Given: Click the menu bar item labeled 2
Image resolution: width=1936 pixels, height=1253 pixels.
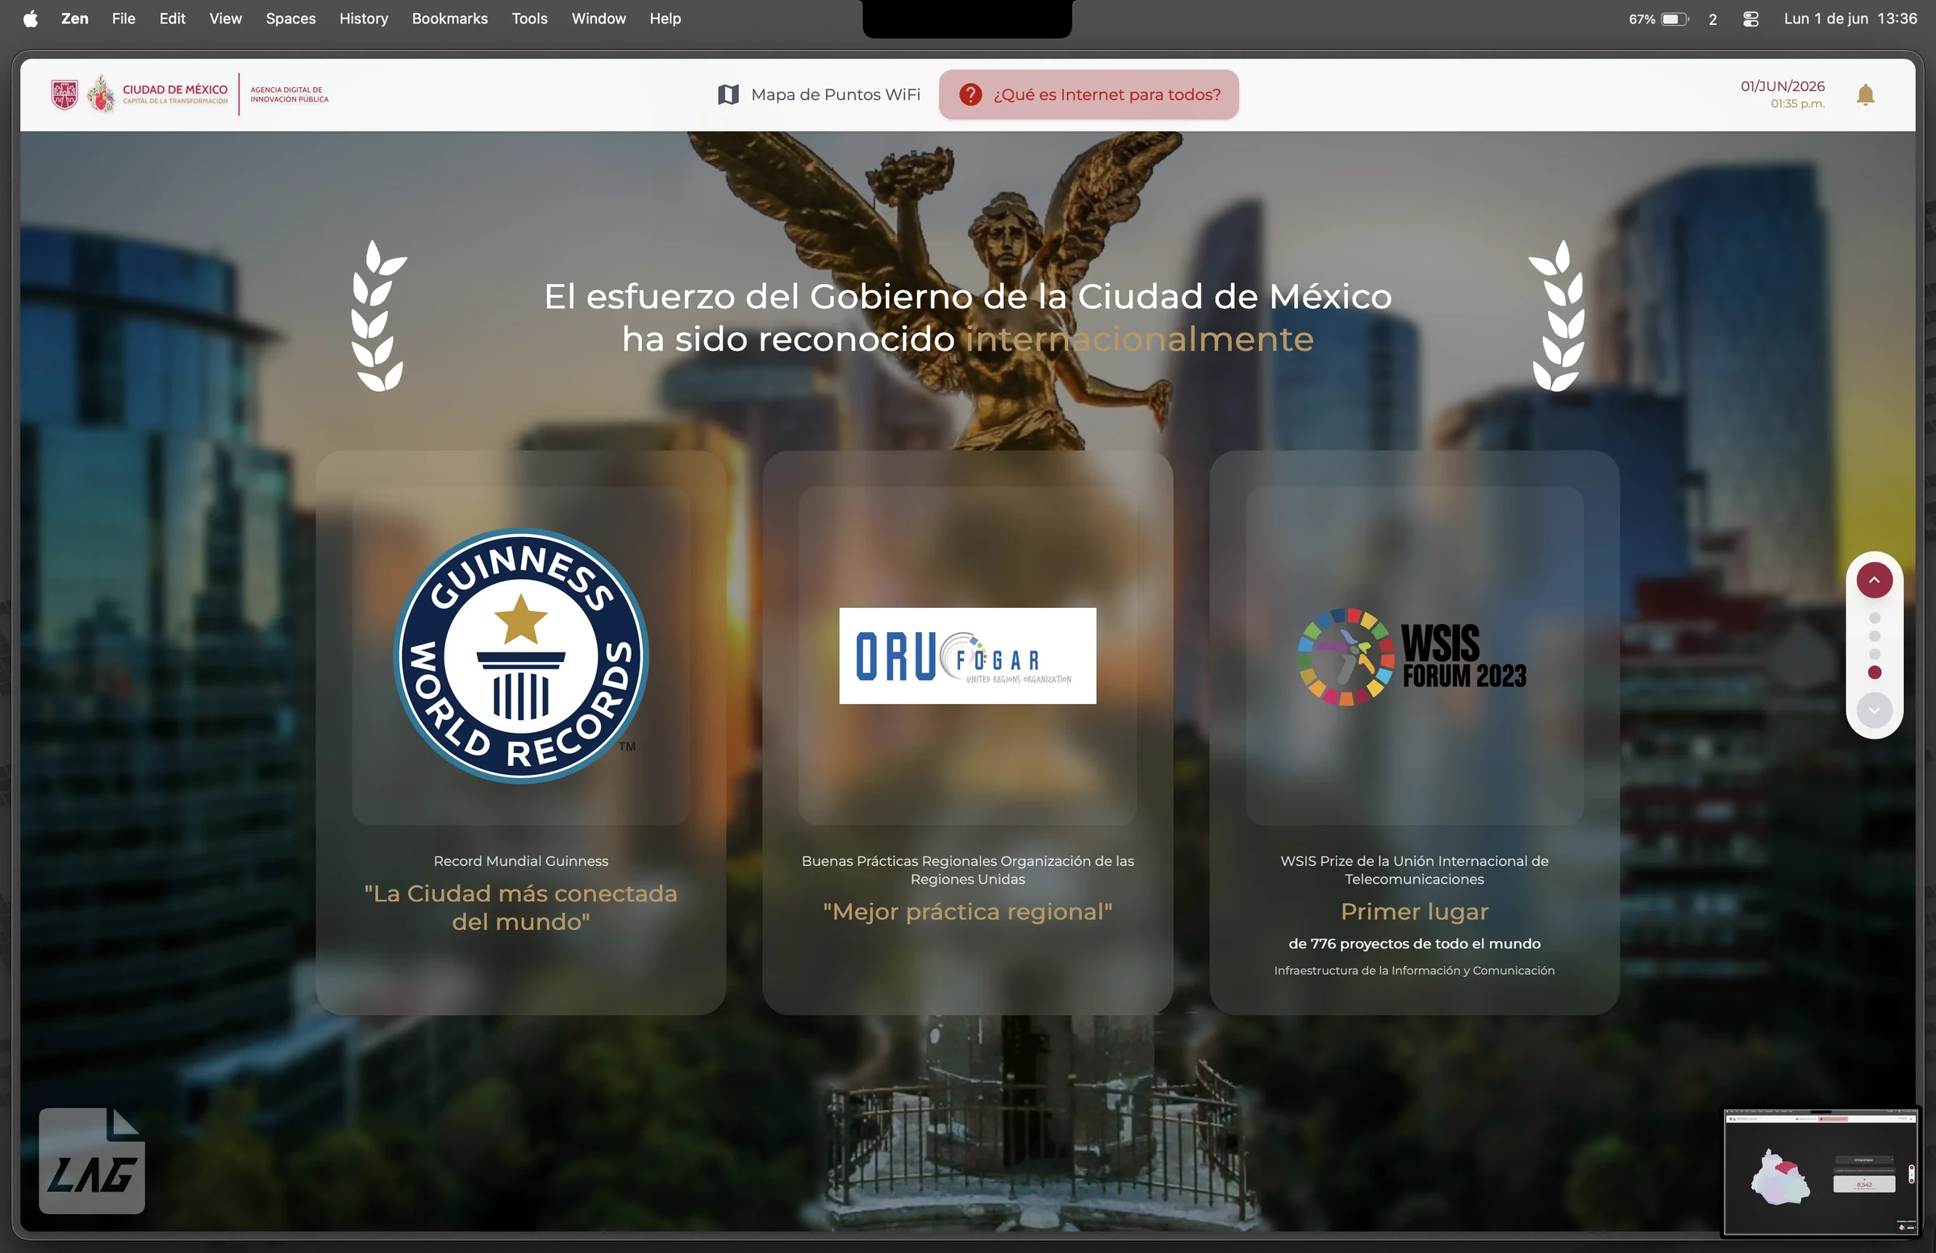Looking at the screenshot, I should coord(1713,19).
